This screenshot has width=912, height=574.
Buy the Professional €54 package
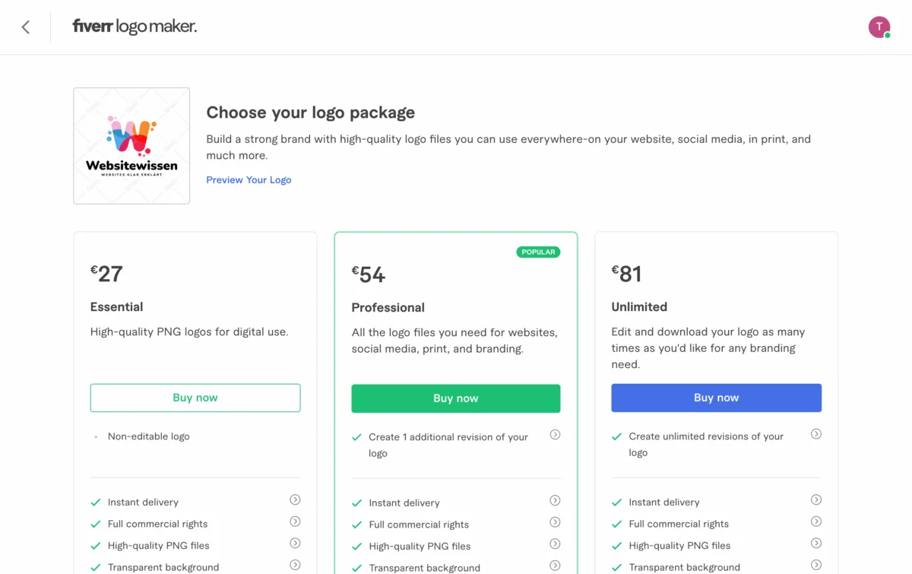[455, 398]
